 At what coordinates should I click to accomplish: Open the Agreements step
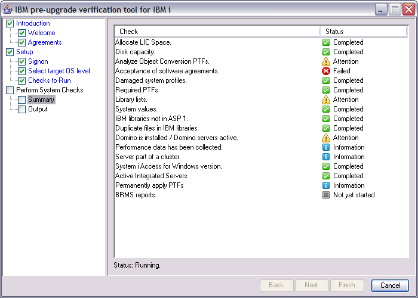[x=45, y=42]
